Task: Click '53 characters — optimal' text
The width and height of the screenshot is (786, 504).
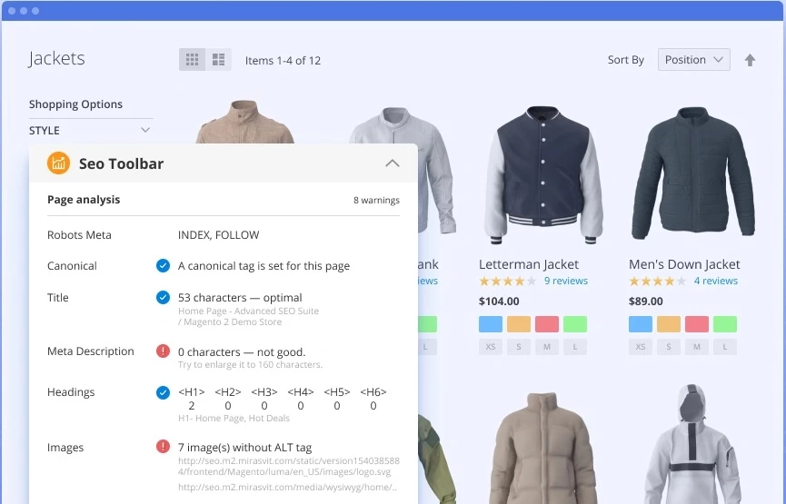Action: tap(240, 298)
